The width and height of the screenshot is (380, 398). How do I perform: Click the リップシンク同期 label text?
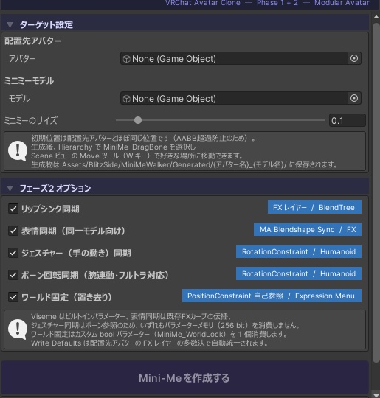(50, 209)
